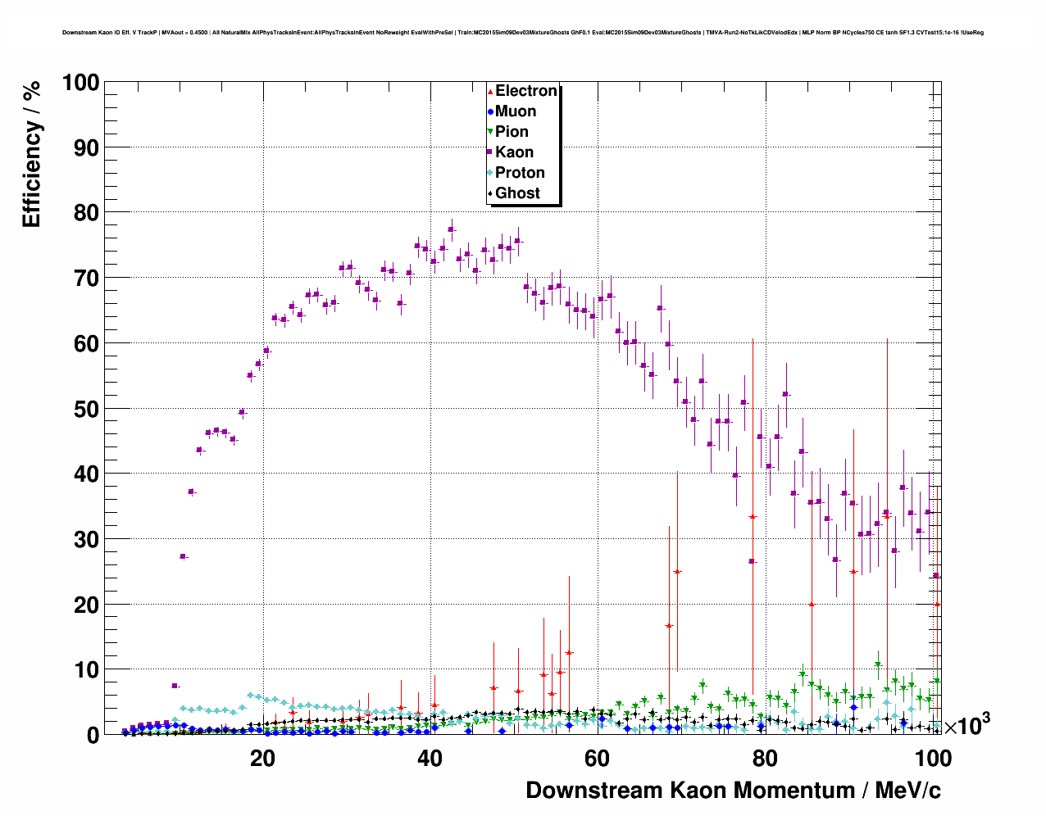
Task: Click the Momentum axis tick label '100'
Action: [x=933, y=759]
